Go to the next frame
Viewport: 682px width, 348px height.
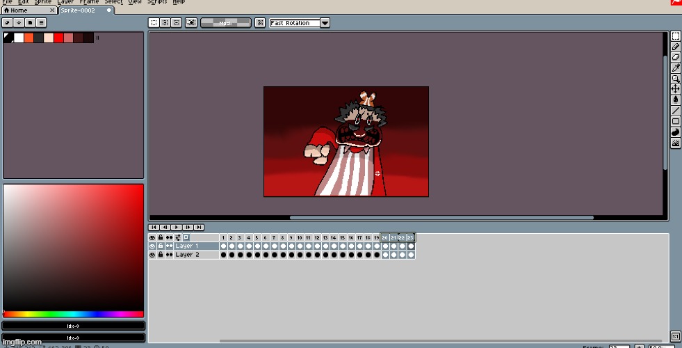[x=188, y=228]
